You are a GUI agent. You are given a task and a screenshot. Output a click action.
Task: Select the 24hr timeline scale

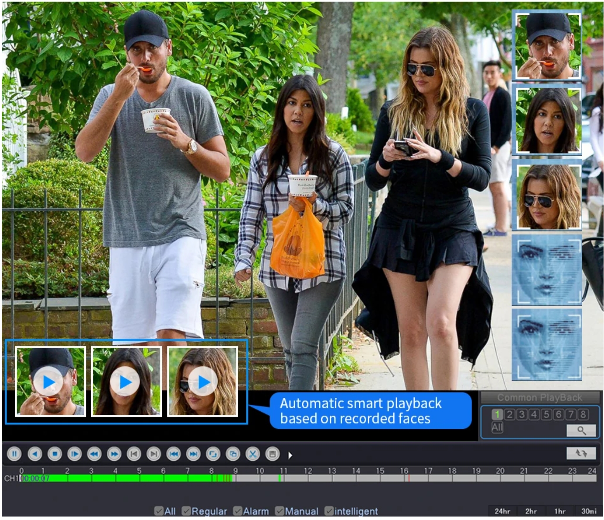point(502,511)
